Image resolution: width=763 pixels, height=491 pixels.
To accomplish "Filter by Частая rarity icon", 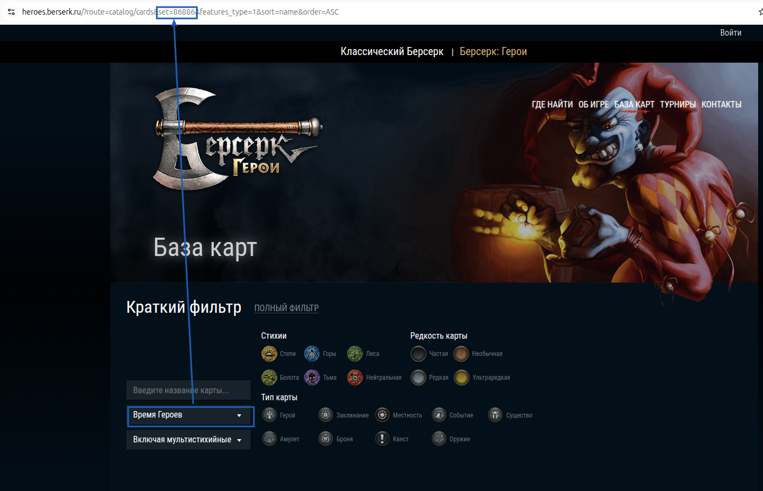I will [418, 354].
